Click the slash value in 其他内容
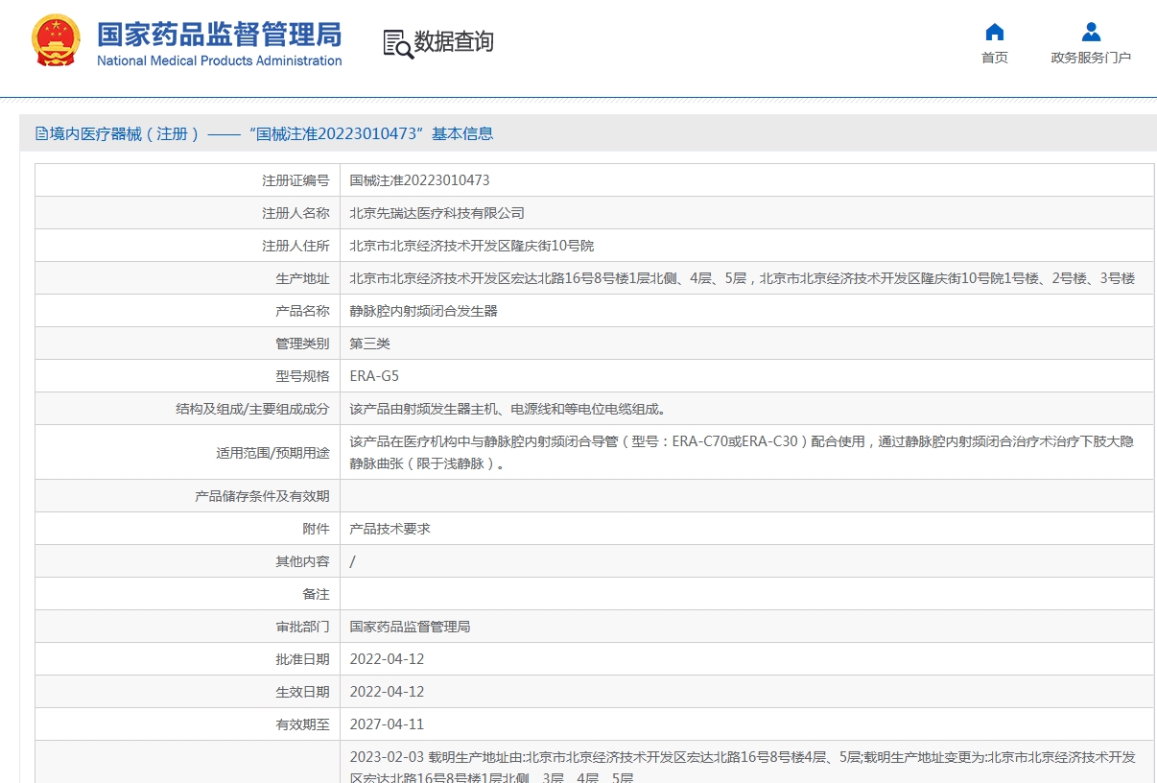 (x=352, y=561)
